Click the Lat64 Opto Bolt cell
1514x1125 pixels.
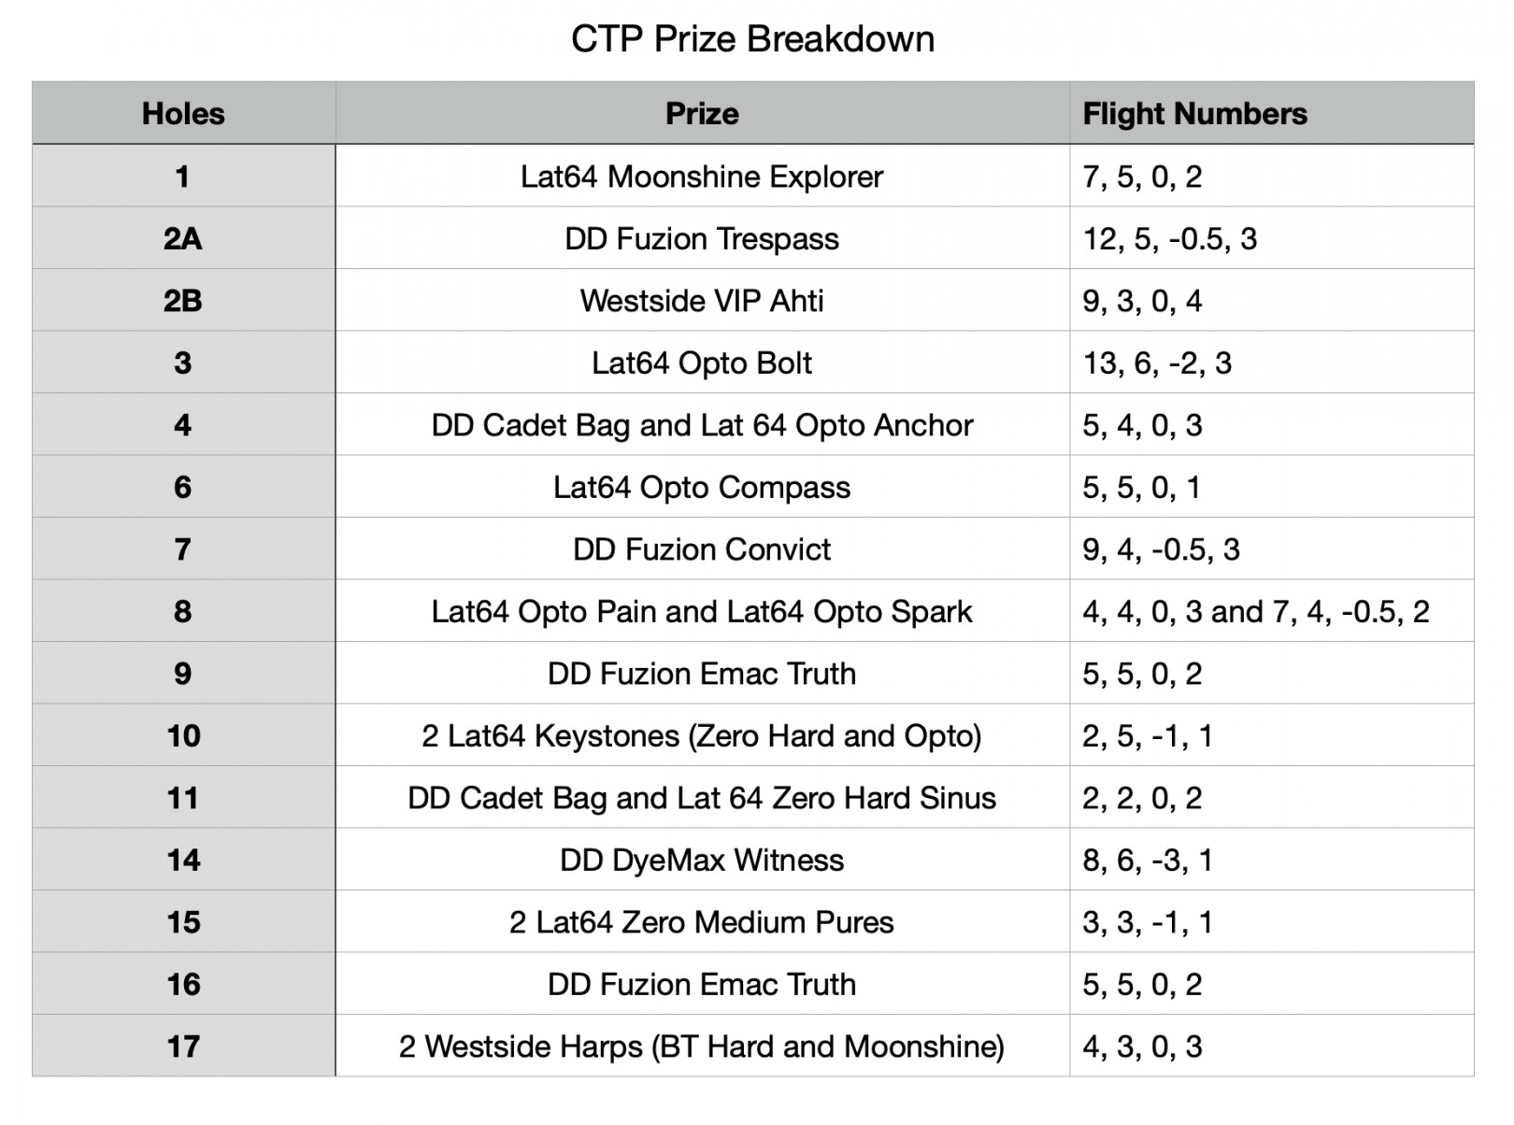click(x=702, y=363)
